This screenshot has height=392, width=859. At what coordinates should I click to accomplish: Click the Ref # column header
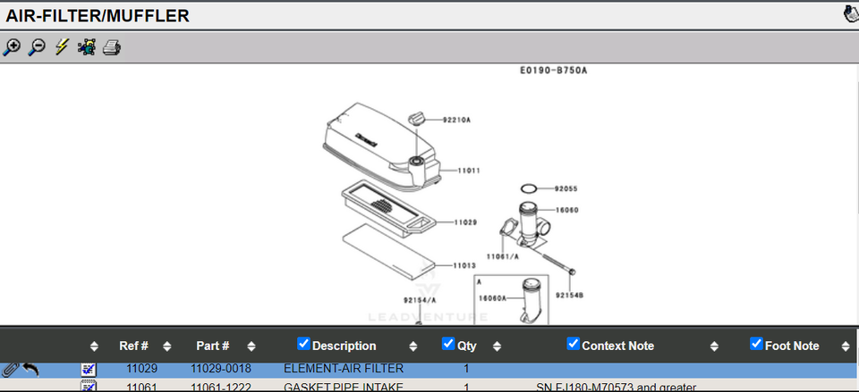tap(133, 346)
